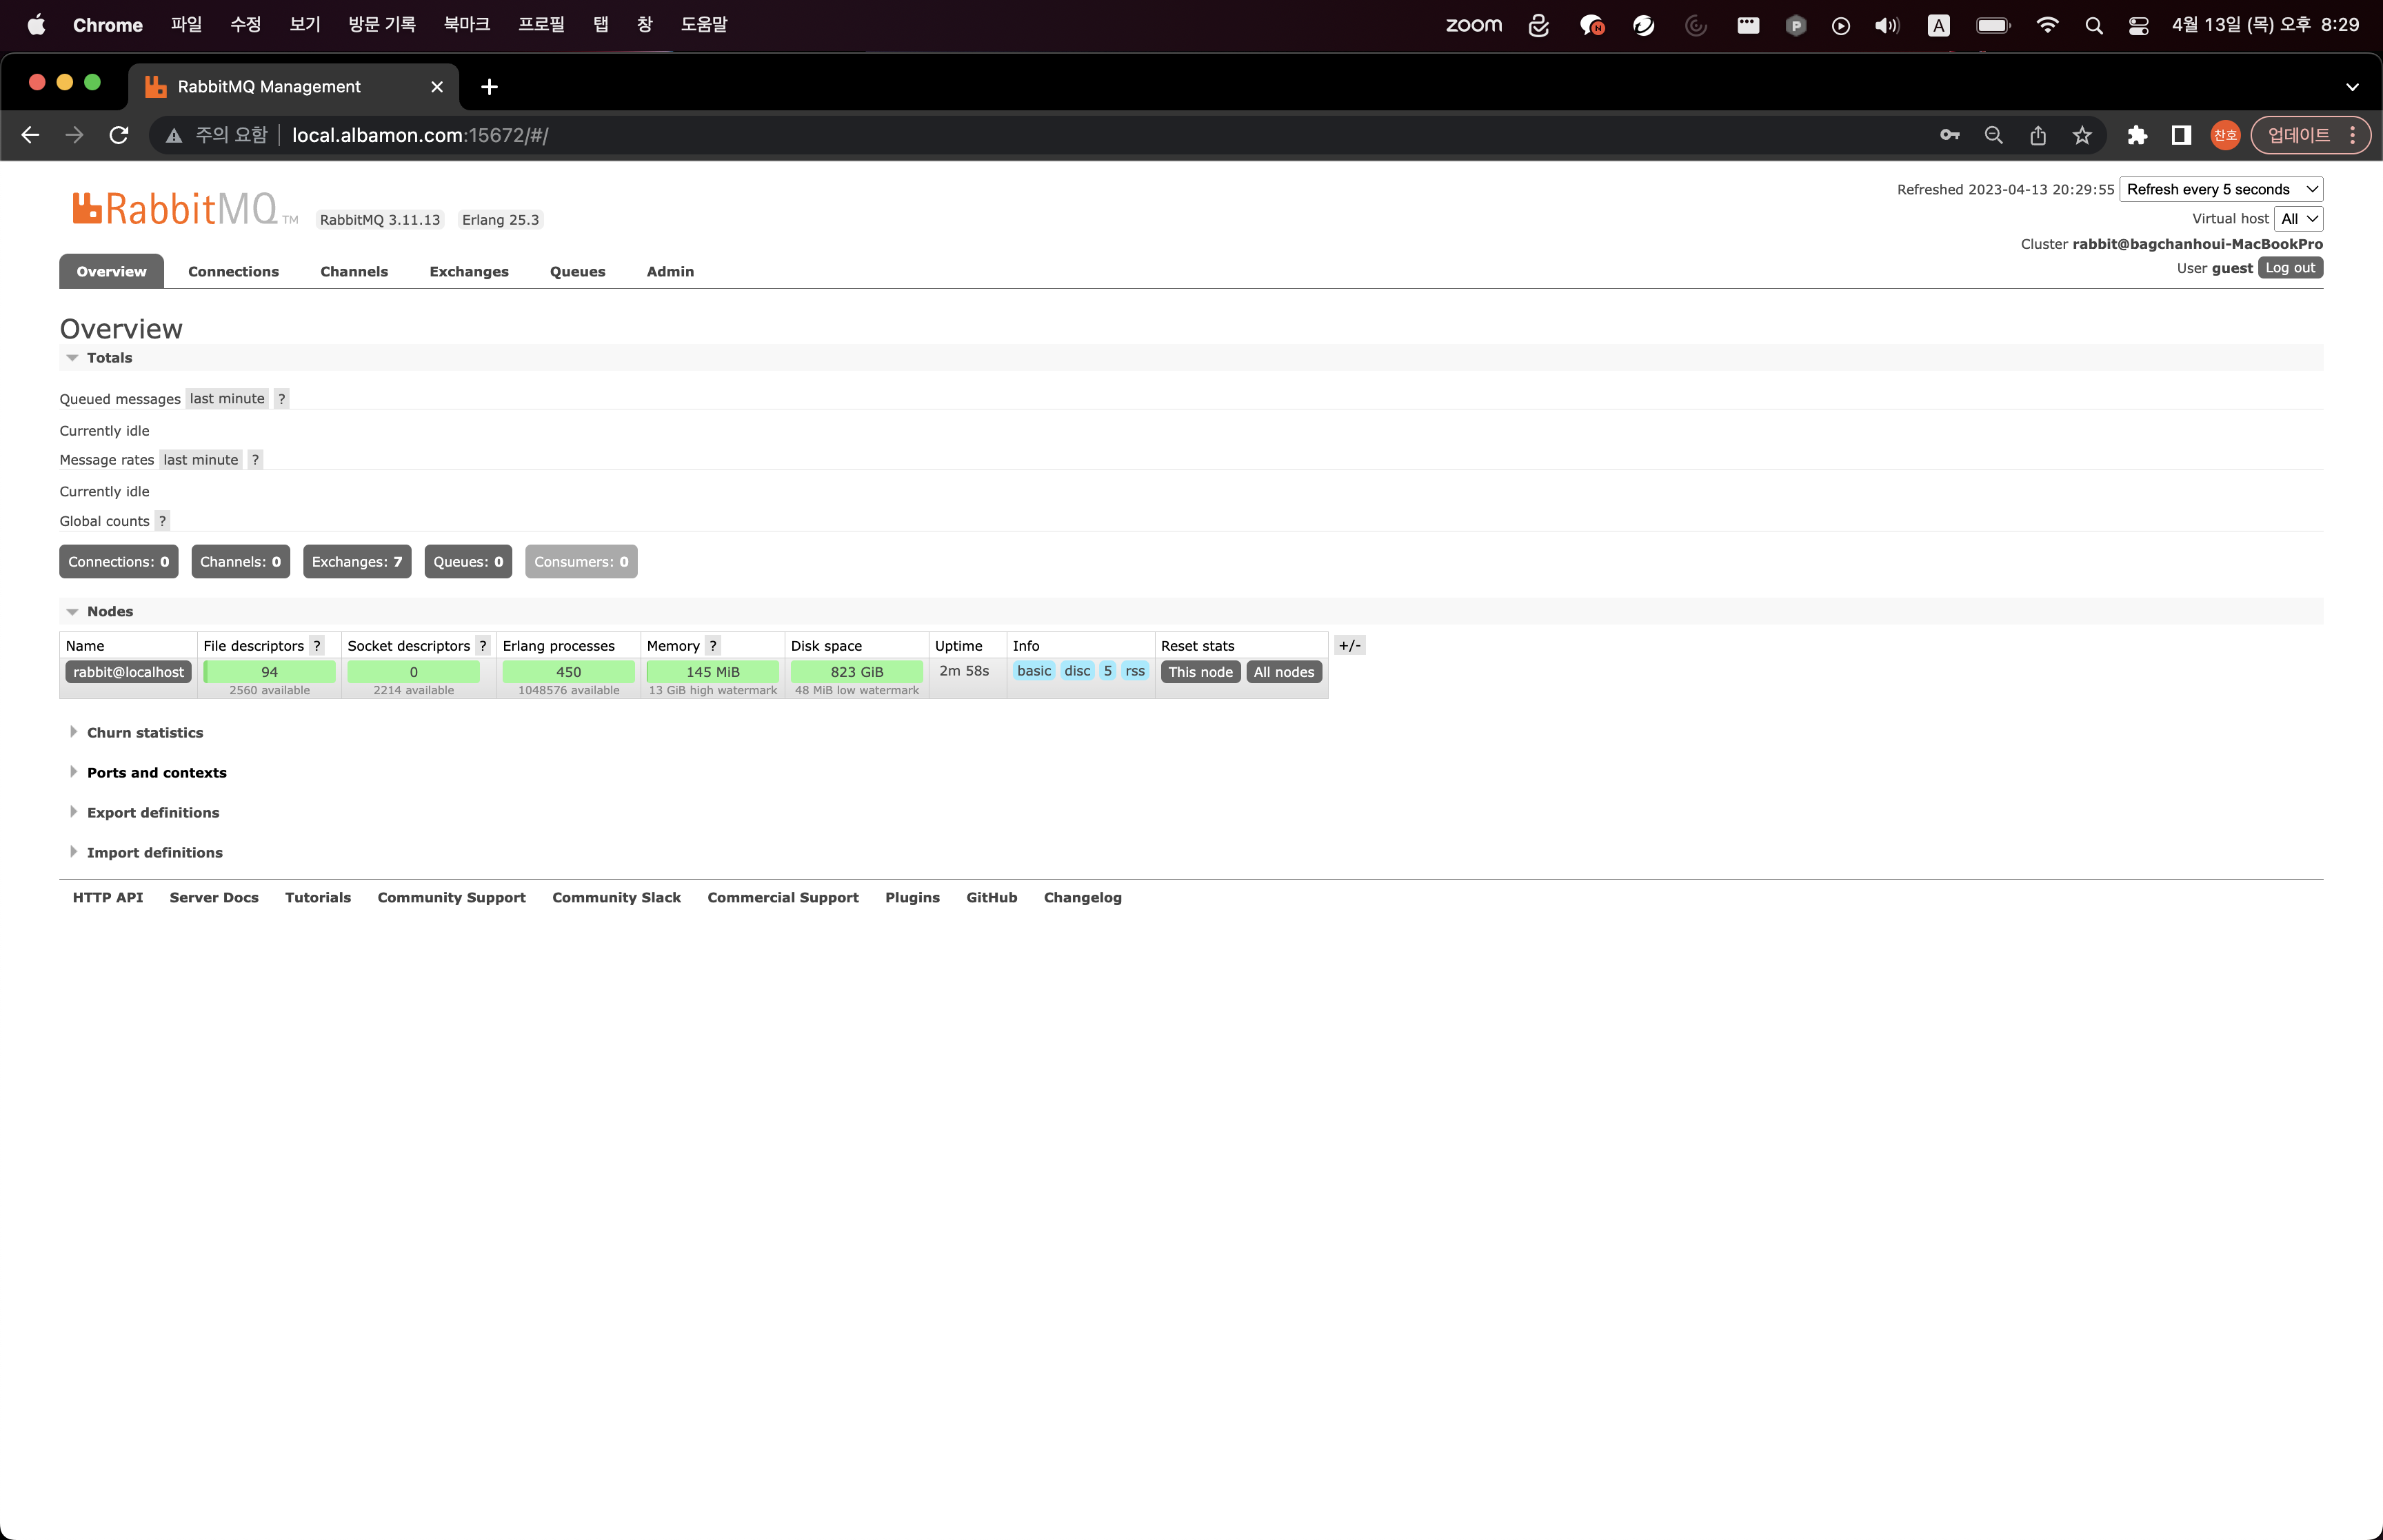Expand the Churn statistics section
The image size is (2383, 1540).
pyautogui.click(x=144, y=733)
